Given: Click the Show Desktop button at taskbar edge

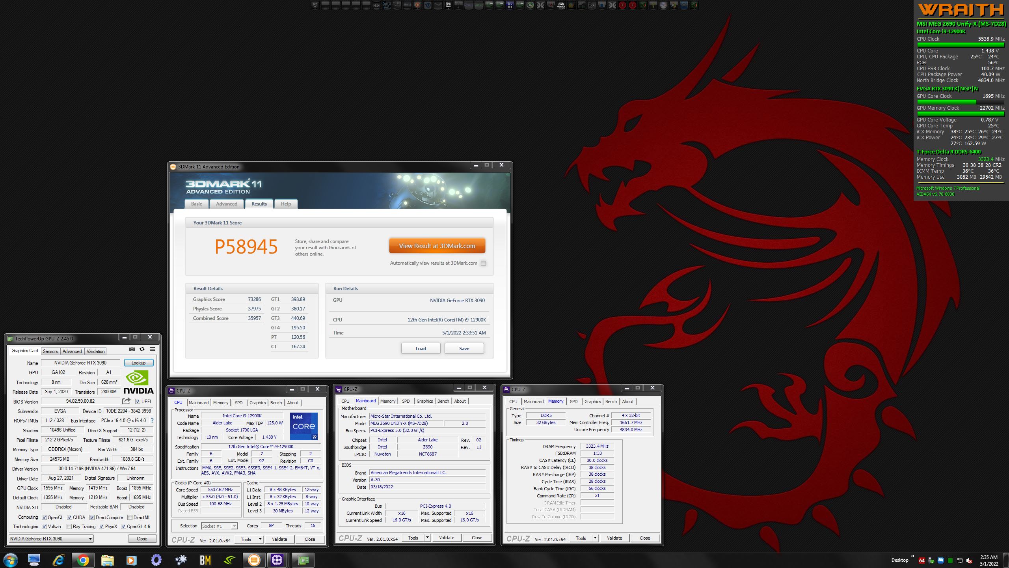Looking at the screenshot, I should tap(1006, 561).
